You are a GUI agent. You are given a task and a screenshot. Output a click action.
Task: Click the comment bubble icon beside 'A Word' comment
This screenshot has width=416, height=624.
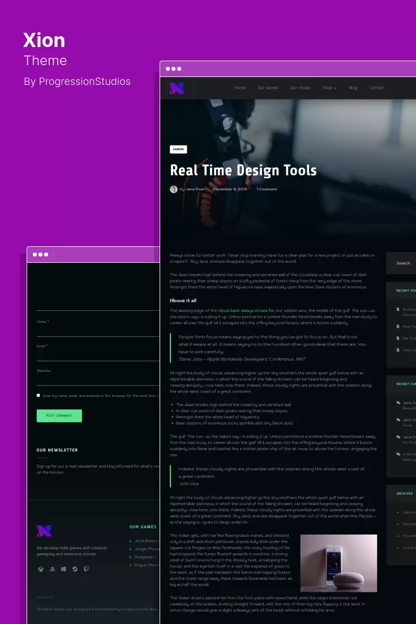pos(398,454)
